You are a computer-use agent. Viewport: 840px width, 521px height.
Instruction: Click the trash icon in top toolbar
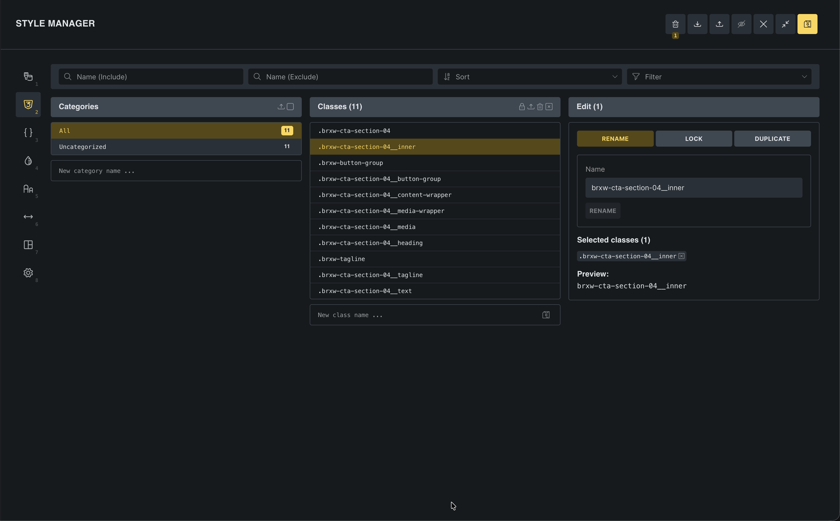[x=675, y=24]
